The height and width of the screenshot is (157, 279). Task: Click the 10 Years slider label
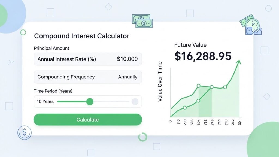[x=45, y=102]
